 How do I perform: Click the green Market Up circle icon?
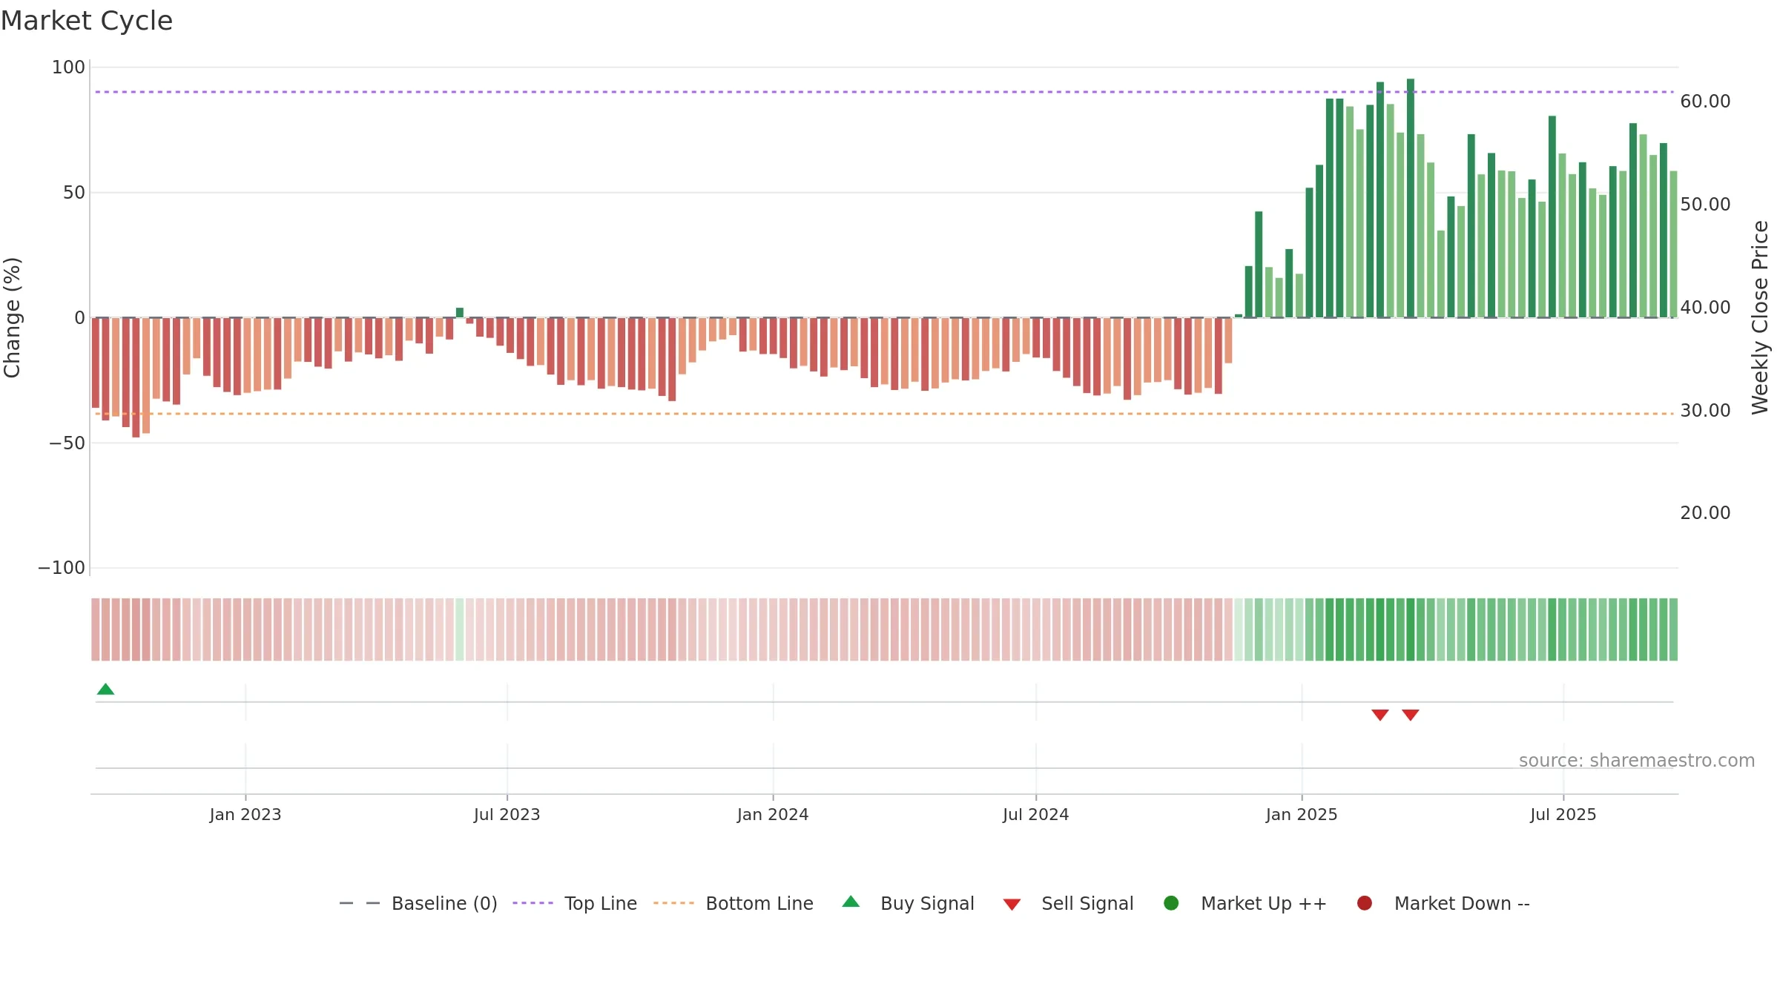pos(1172,903)
